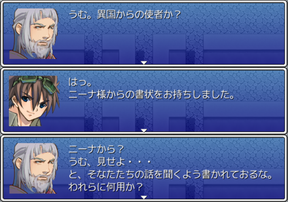Image resolution: width=288 pixels, height=202 pixels.
Task: Click the elder's gray beard in top portrait
Action: (x=41, y=49)
